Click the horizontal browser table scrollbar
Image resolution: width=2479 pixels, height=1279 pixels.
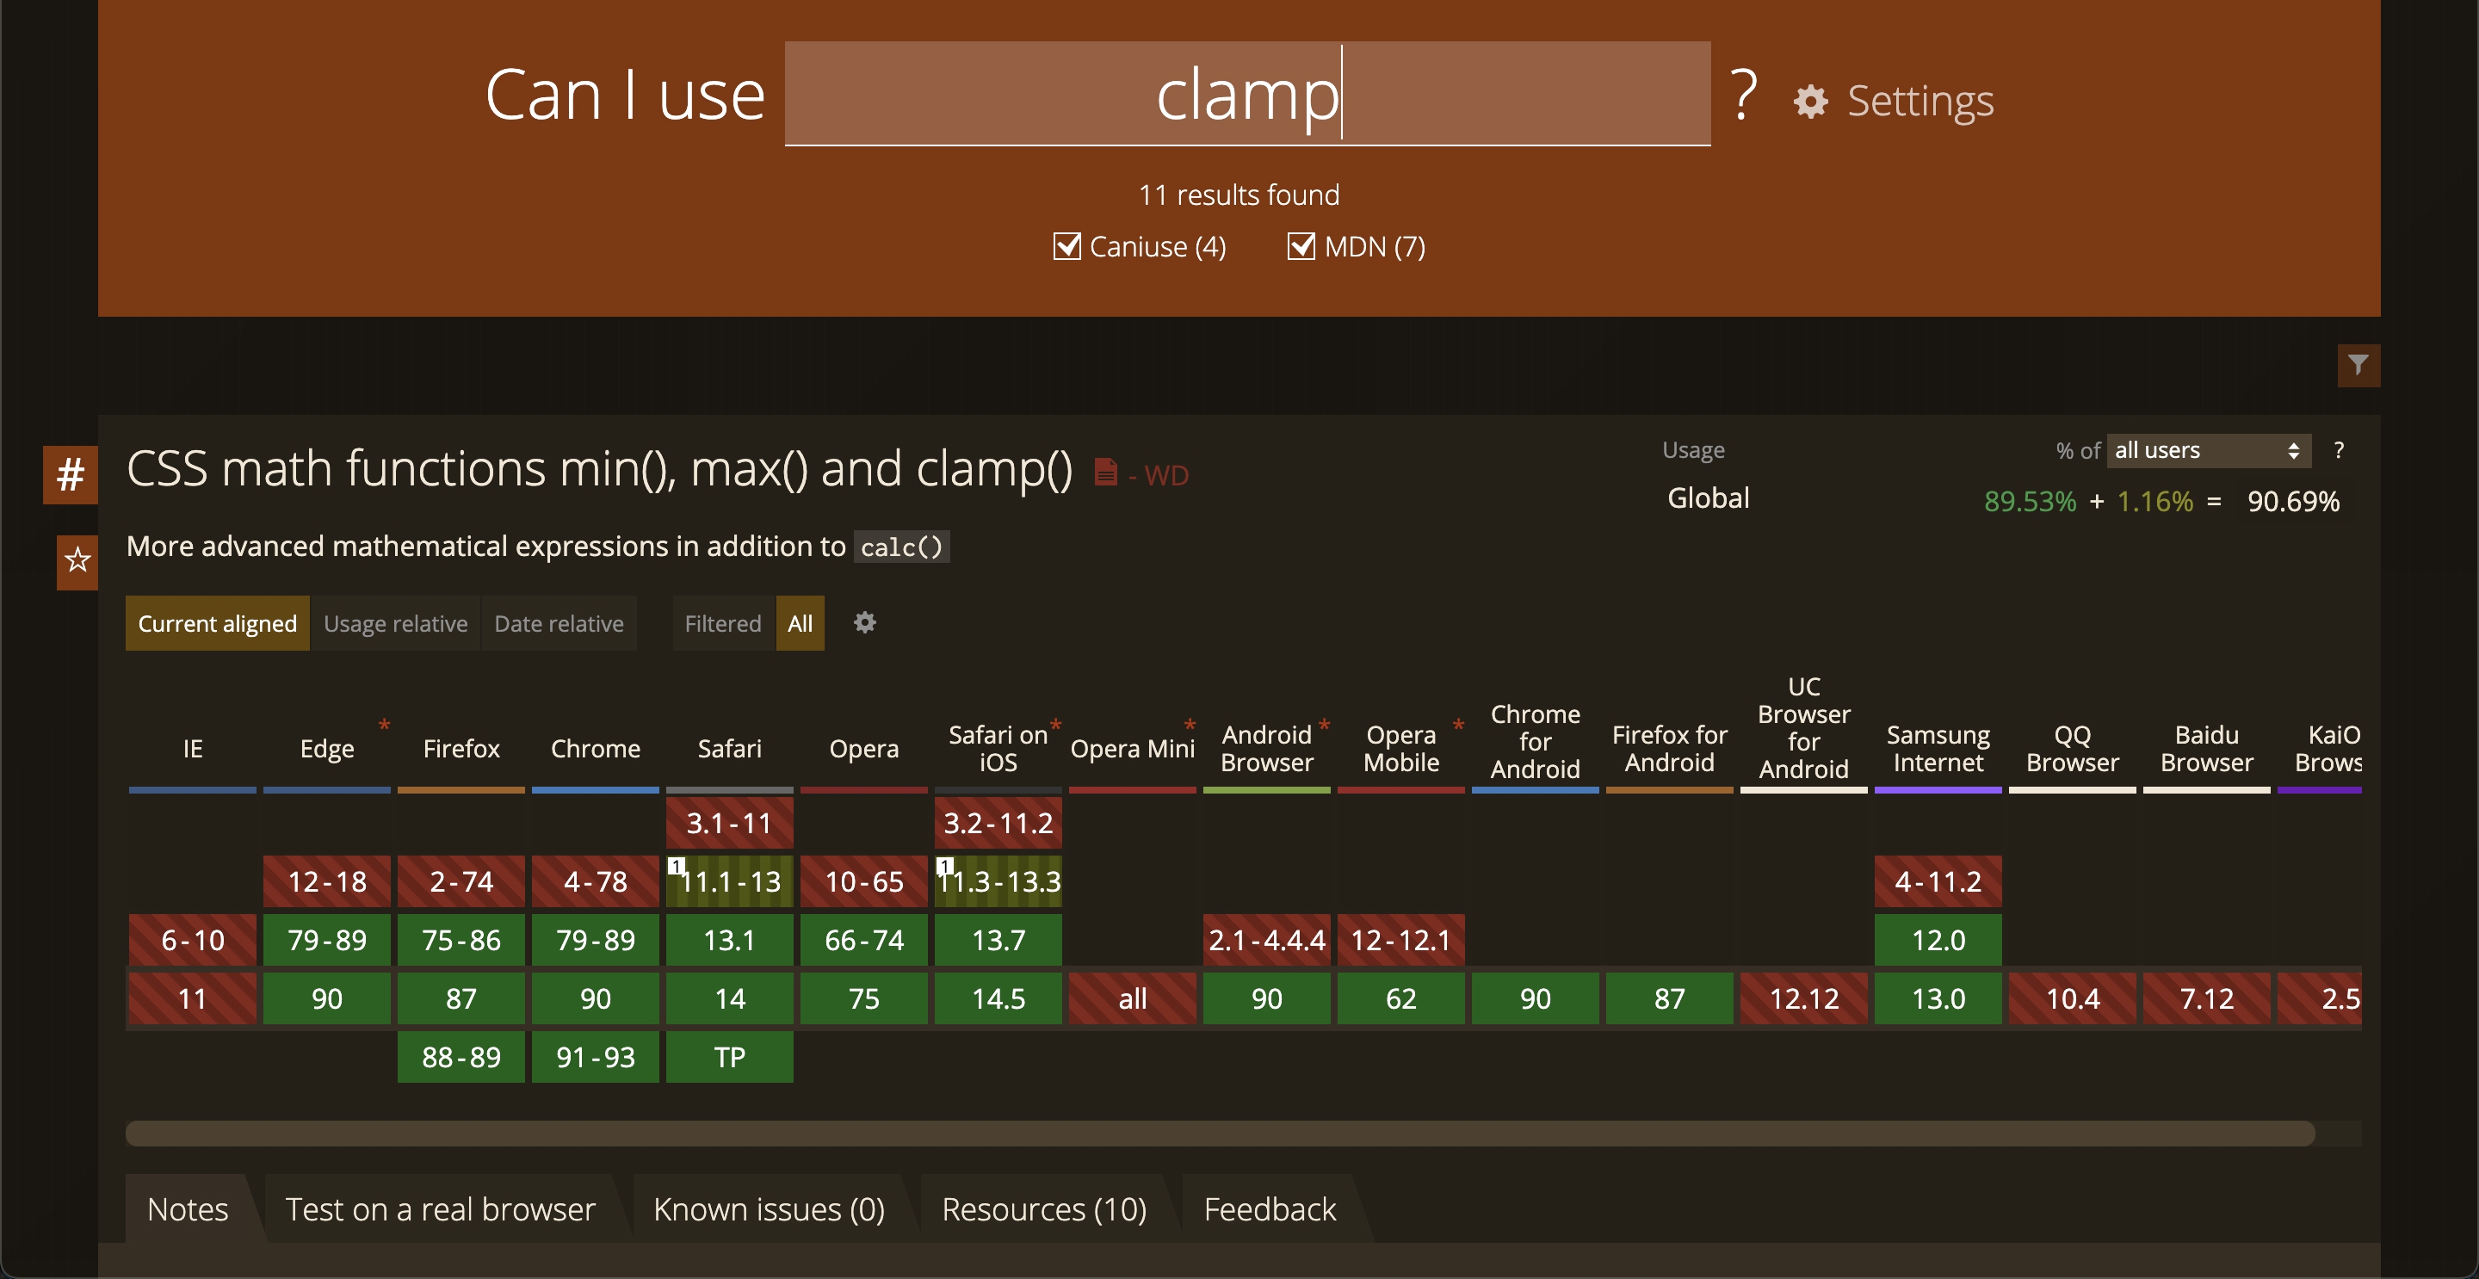[1220, 1133]
